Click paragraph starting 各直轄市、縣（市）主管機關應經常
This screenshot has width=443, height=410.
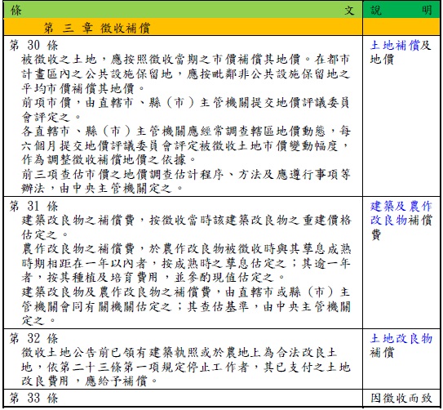(x=186, y=145)
